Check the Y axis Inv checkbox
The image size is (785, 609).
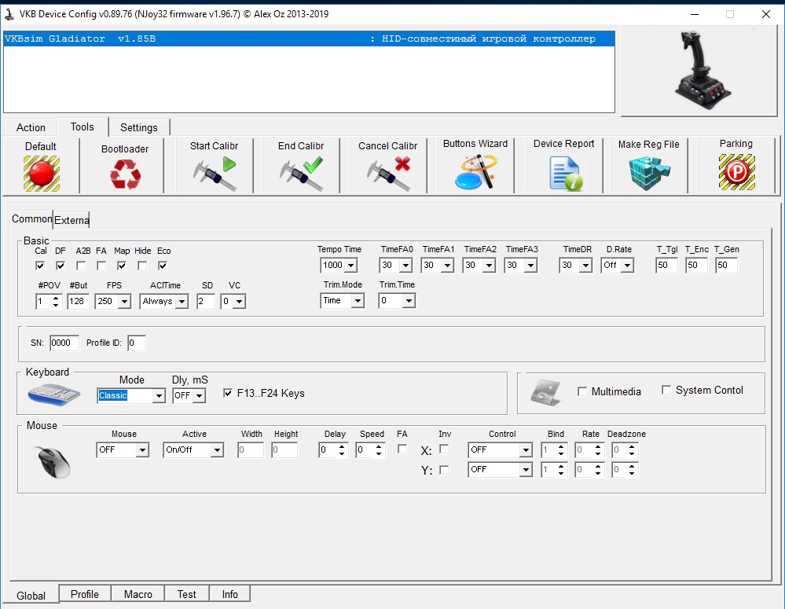(x=444, y=470)
